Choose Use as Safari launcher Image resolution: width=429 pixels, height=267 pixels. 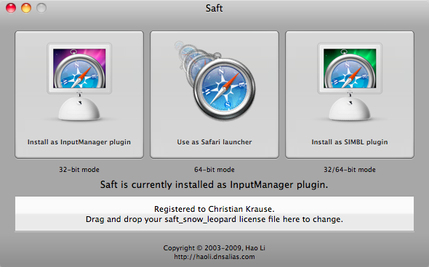(x=214, y=94)
